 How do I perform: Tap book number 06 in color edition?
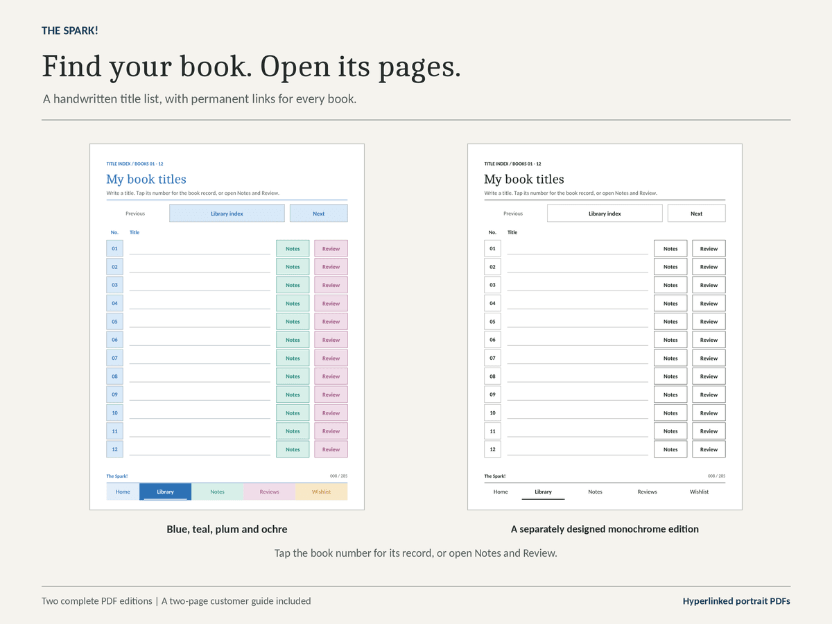(x=114, y=340)
